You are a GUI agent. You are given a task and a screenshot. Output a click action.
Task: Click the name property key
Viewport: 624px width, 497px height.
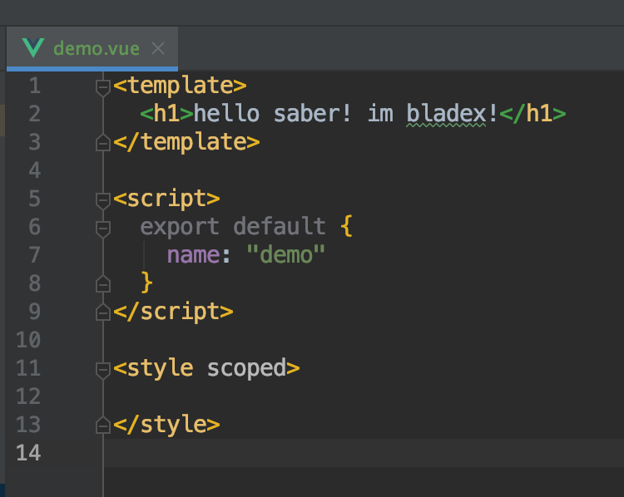coord(193,255)
